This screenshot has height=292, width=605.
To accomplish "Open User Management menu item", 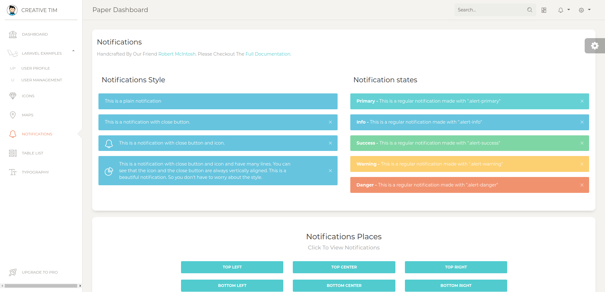I will 42,80.
